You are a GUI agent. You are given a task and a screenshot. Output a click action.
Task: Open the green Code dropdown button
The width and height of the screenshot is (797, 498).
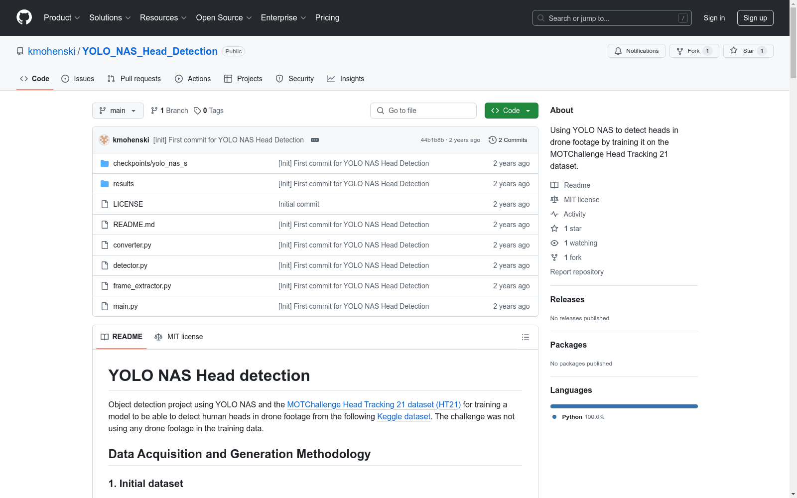[x=511, y=111]
